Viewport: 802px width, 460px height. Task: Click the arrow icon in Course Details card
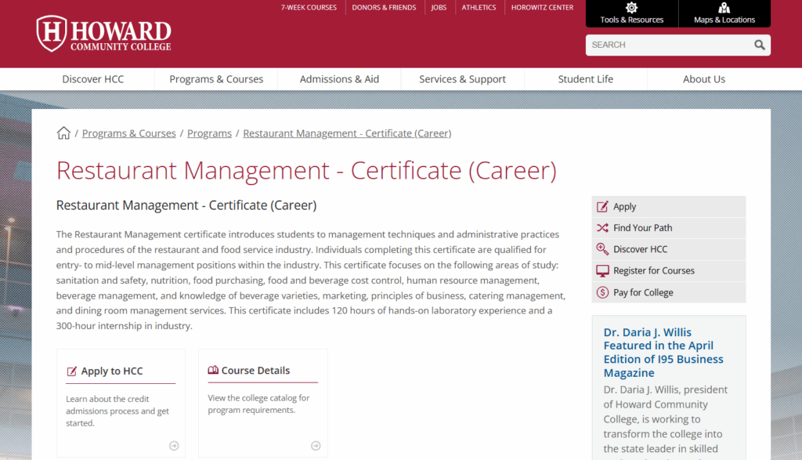click(316, 446)
